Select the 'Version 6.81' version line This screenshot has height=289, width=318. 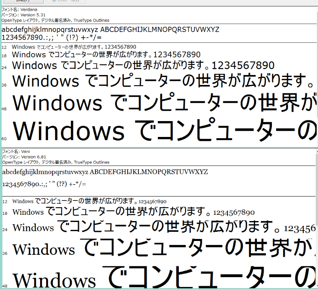[x=24, y=157]
